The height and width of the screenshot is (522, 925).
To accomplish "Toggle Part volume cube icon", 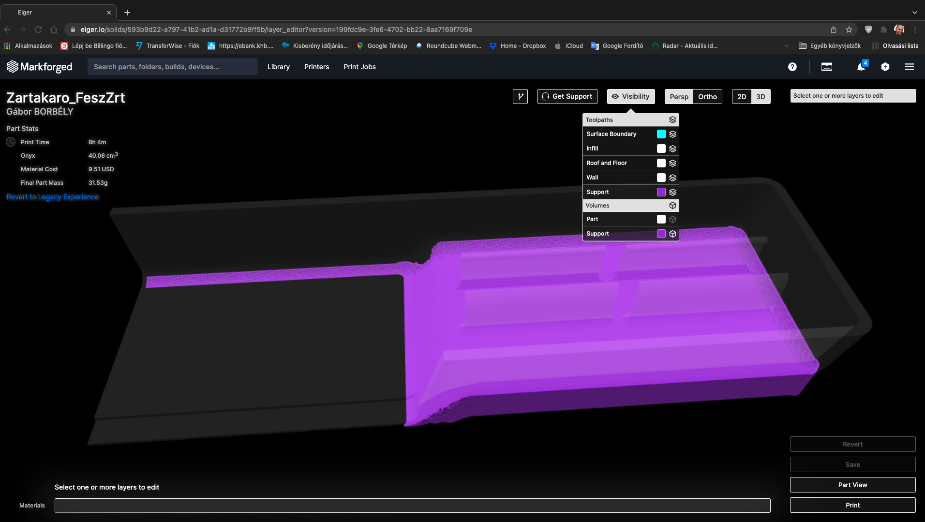I will coord(672,219).
